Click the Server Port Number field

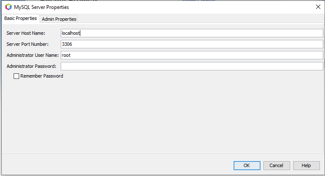192,44
